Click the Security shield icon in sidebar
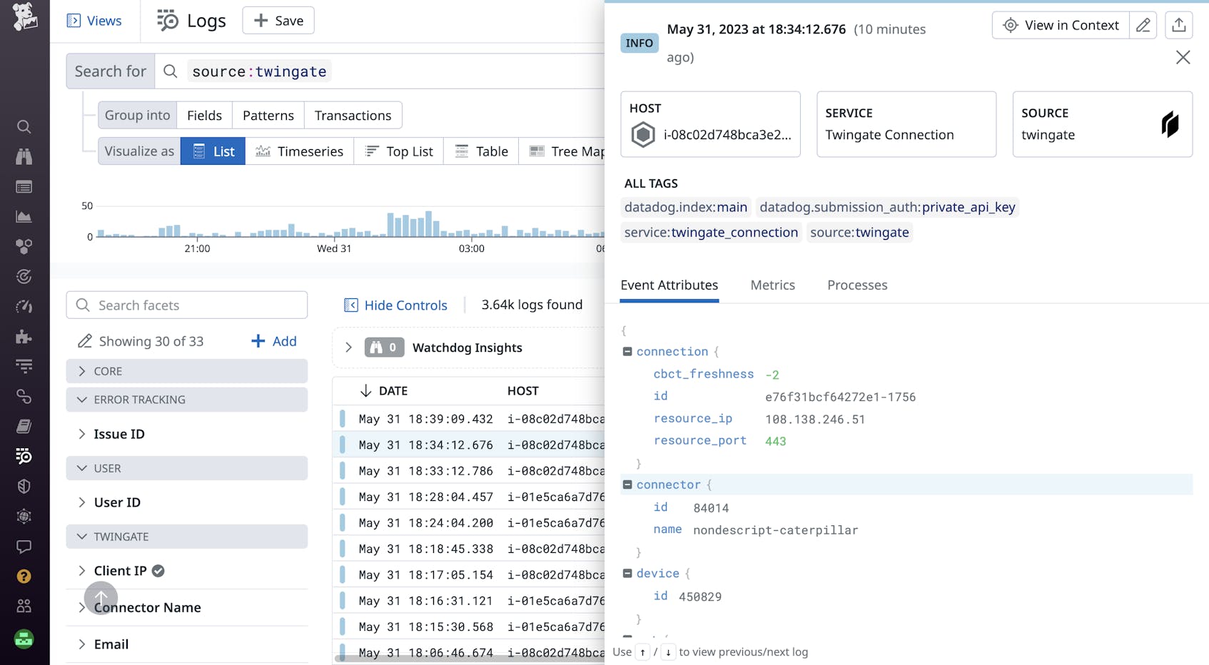1209x665 pixels. [x=24, y=486]
